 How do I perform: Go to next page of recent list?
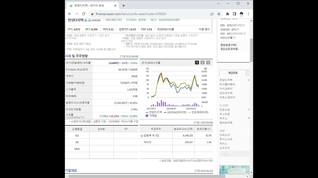point(227,154)
